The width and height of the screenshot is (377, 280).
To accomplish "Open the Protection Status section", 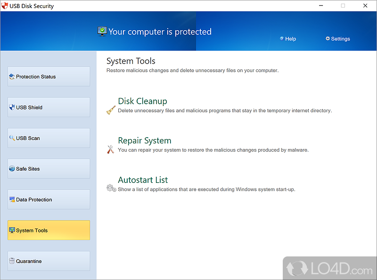I will (49, 76).
